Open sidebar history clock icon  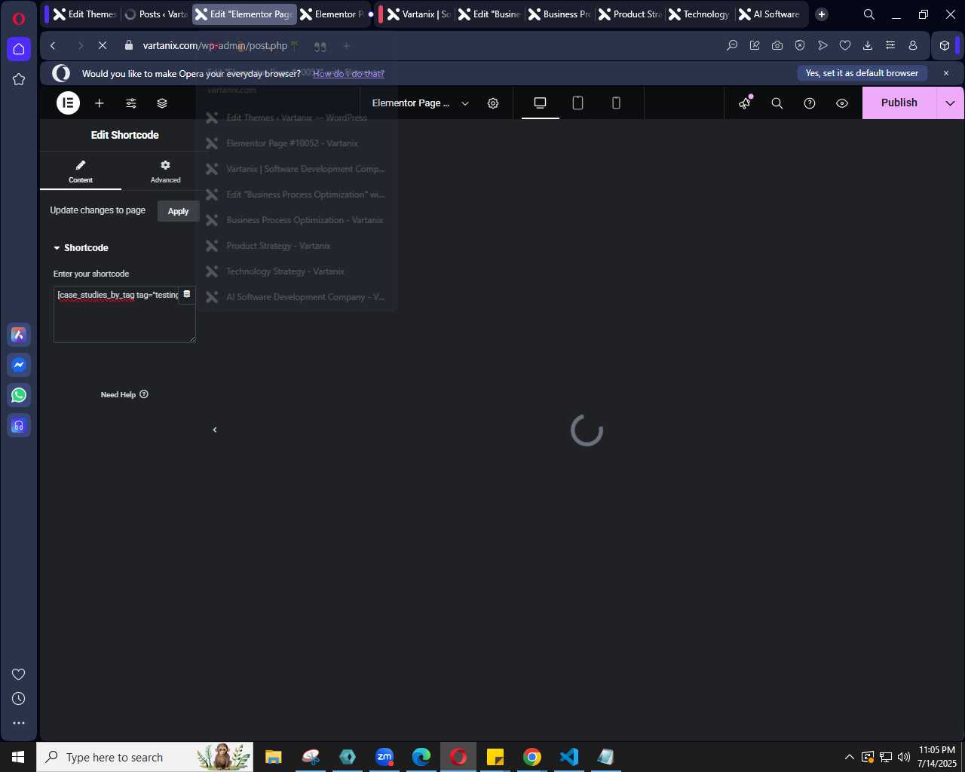click(19, 699)
